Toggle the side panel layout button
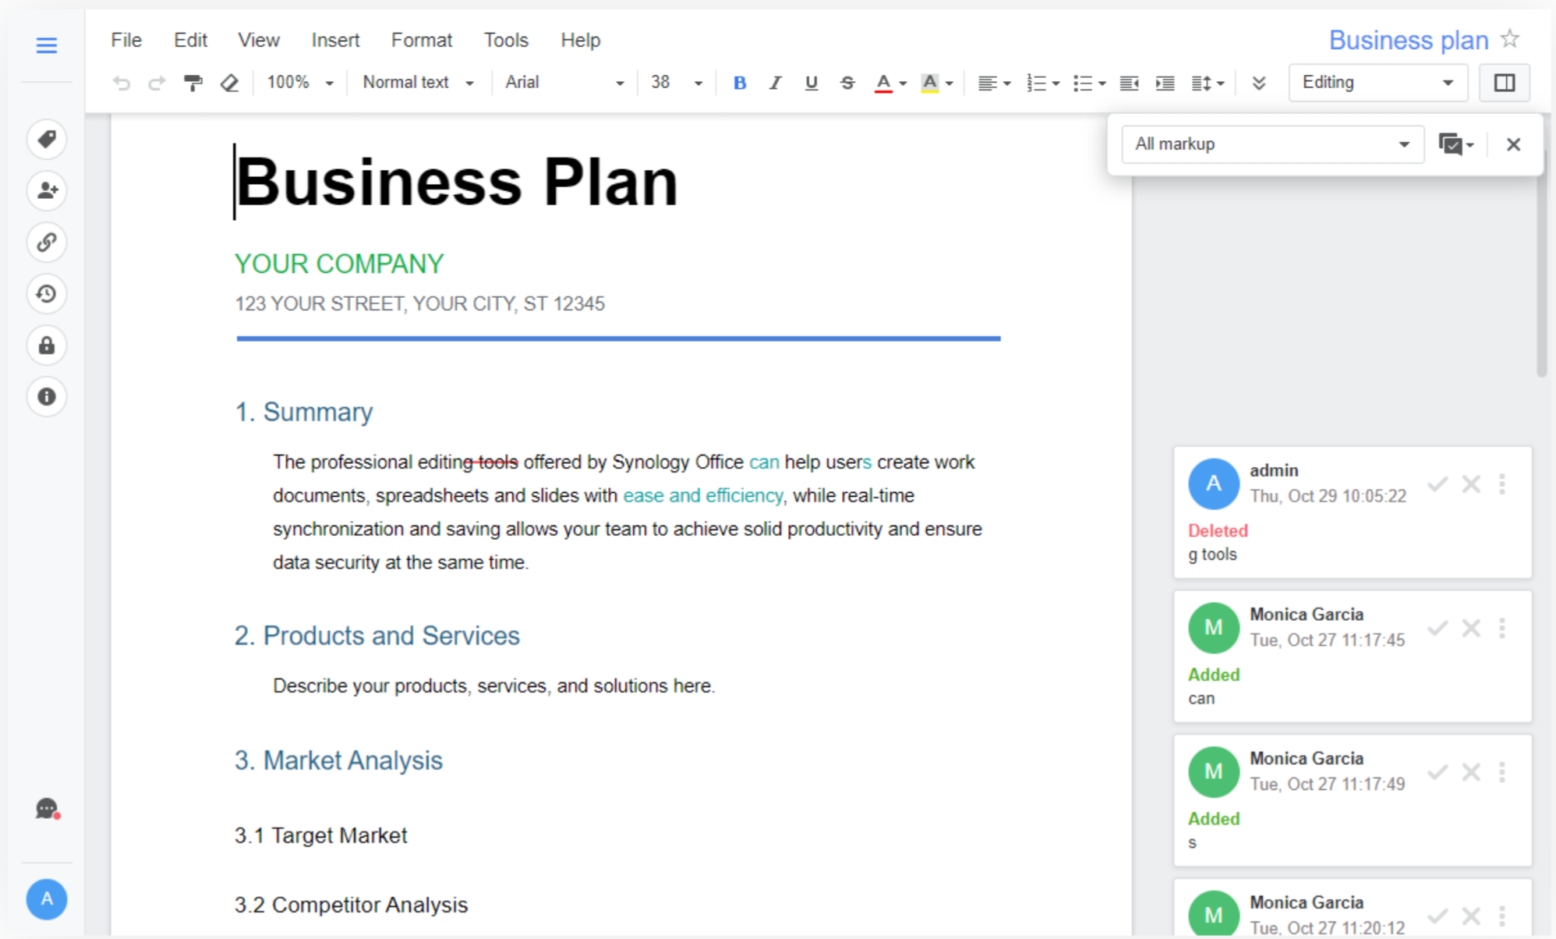This screenshot has height=939, width=1556. pyautogui.click(x=1505, y=83)
